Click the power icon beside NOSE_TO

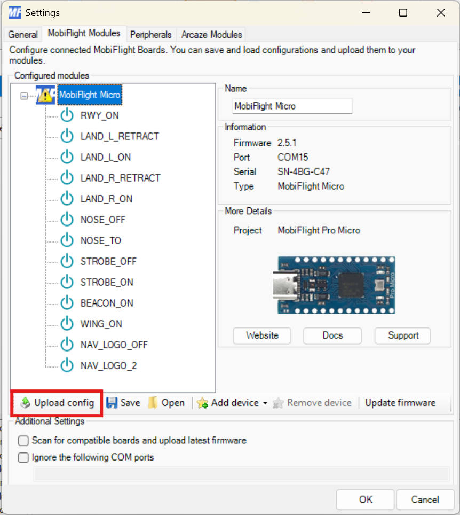click(x=67, y=240)
